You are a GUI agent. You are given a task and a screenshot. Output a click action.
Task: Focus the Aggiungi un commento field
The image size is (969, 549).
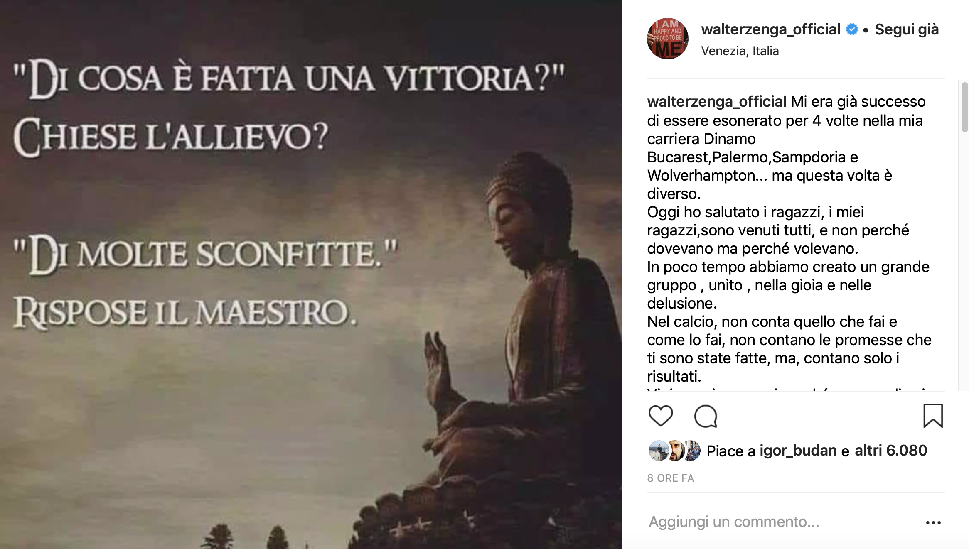pyautogui.click(x=781, y=522)
